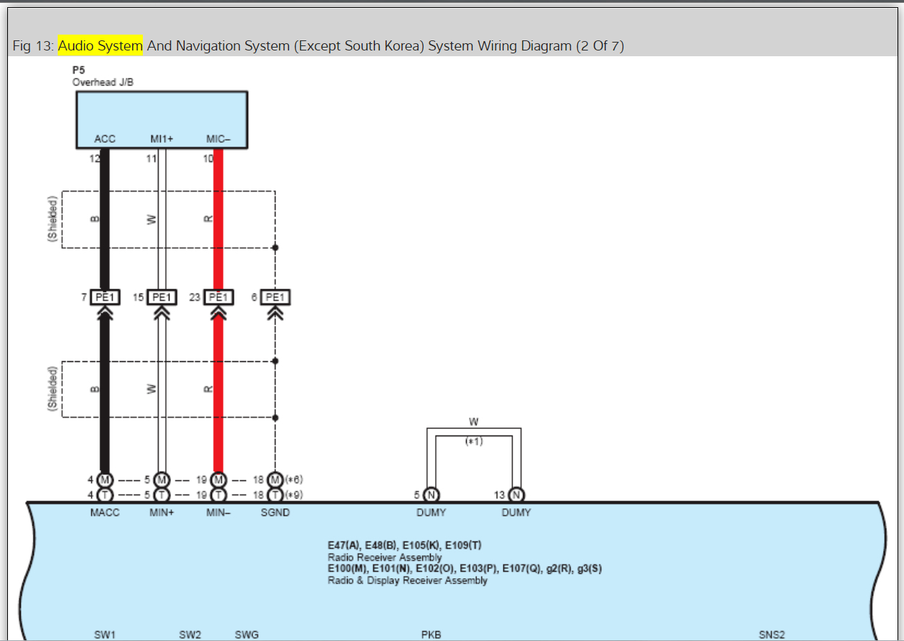This screenshot has width=904, height=641.
Task: Click the "Radio Receiver Assembly" text line
Action: (385, 557)
